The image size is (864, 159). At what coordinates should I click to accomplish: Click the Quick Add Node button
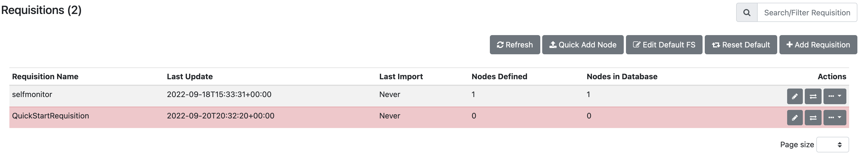(x=583, y=45)
